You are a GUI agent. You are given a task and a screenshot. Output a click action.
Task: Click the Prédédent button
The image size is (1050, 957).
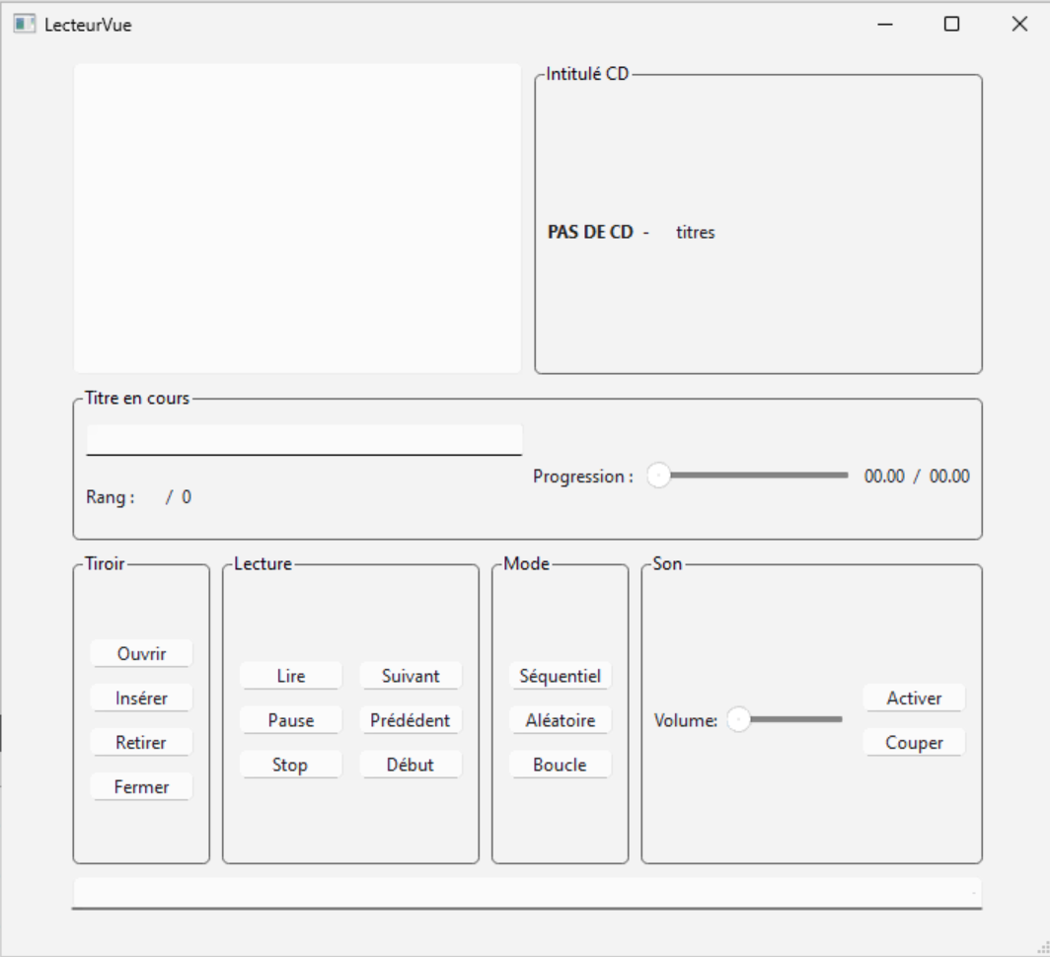click(411, 720)
